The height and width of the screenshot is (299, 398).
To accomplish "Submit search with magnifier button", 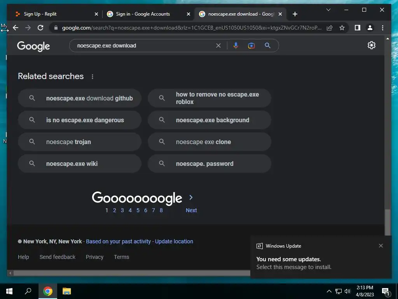I will click(x=267, y=46).
